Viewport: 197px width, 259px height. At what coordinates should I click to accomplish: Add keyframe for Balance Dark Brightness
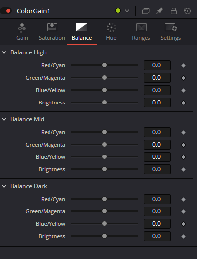tap(183, 237)
